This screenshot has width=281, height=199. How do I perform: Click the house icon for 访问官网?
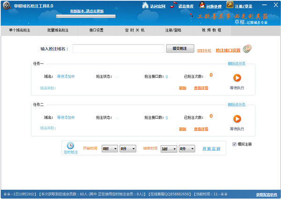pos(145,5)
